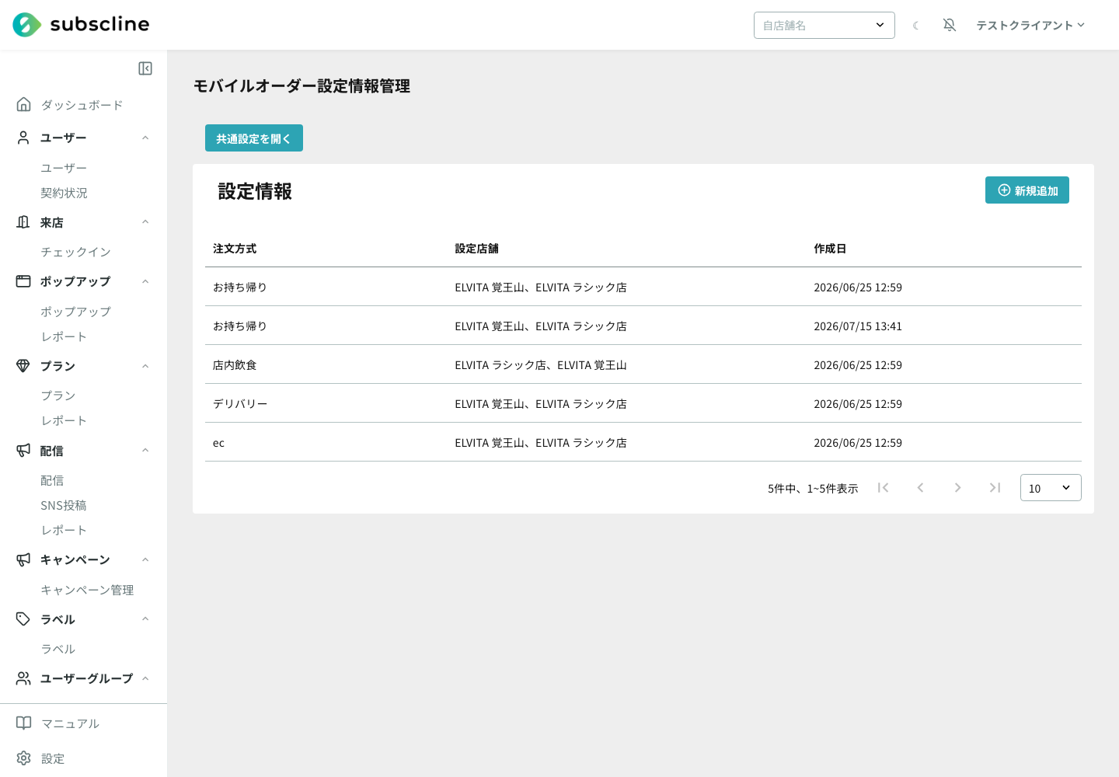The height and width of the screenshot is (777, 1119).
Task: Click the ポップアップ window icon
Action: click(23, 281)
